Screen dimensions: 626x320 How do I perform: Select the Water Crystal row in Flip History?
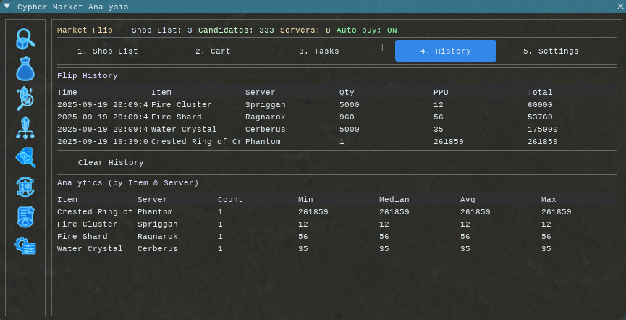(185, 130)
